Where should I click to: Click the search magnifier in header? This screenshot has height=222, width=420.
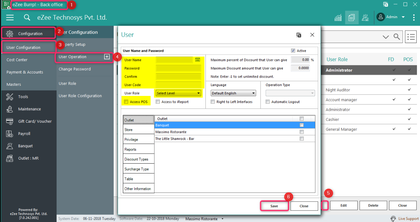(x=27, y=18)
